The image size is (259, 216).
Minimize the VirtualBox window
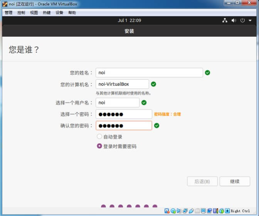(x=229, y=3)
